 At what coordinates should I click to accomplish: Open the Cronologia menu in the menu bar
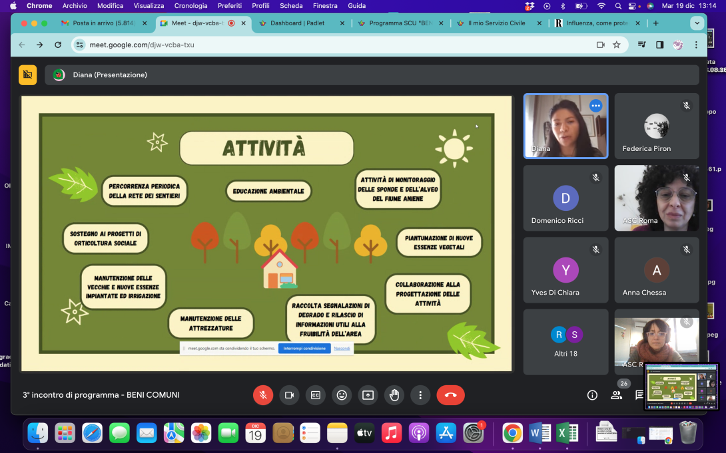click(190, 5)
